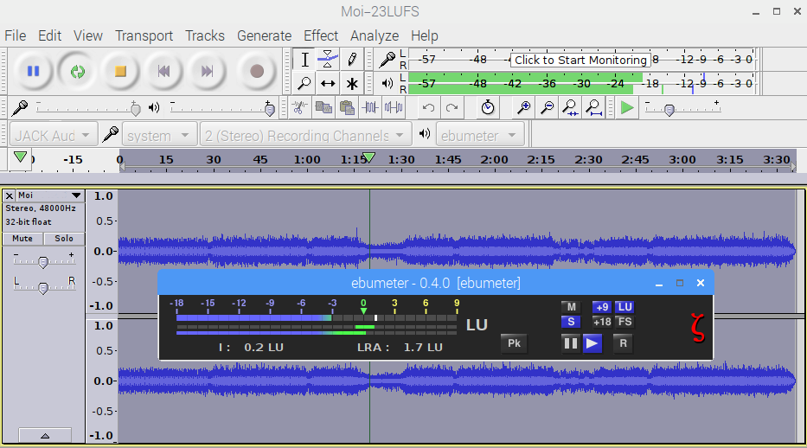807x448 pixels.
Task: Open the Effect menu
Action: (321, 35)
